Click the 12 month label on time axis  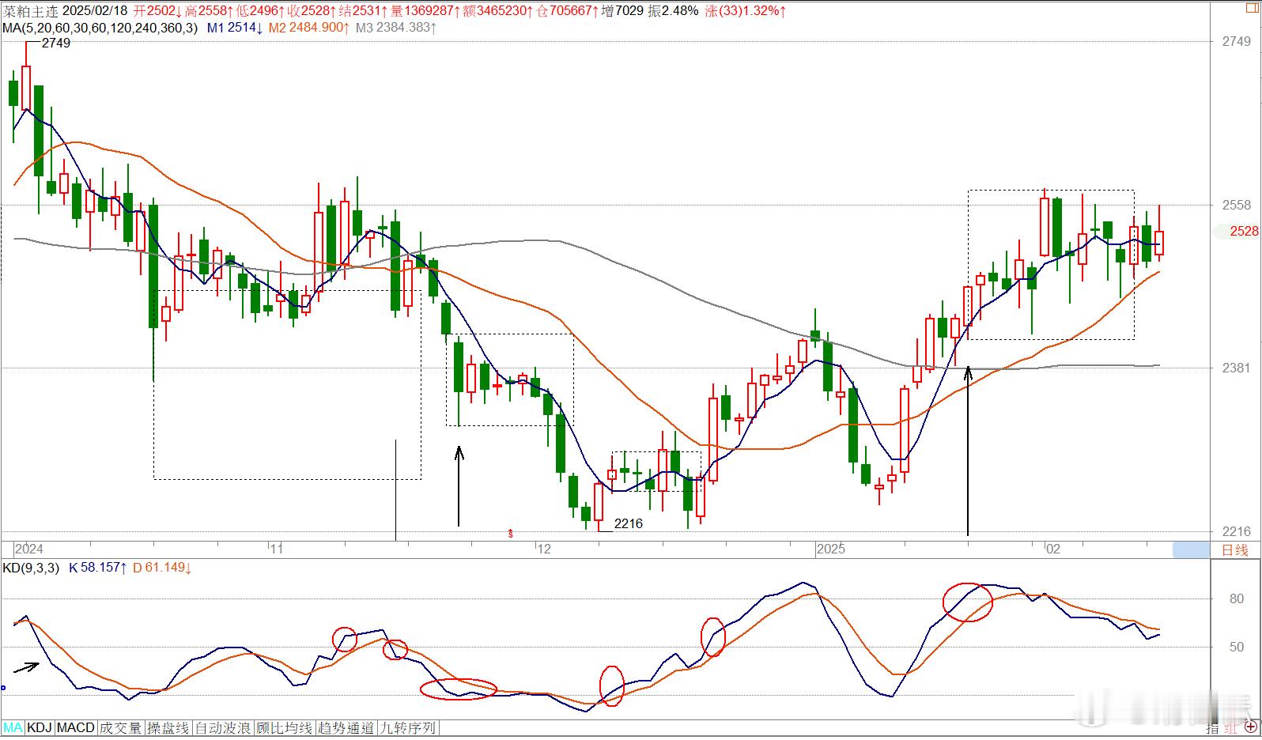point(543,549)
